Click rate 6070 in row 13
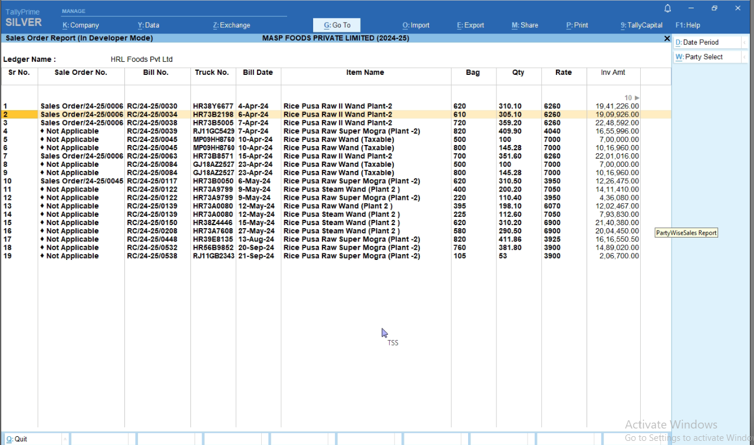 click(x=552, y=206)
